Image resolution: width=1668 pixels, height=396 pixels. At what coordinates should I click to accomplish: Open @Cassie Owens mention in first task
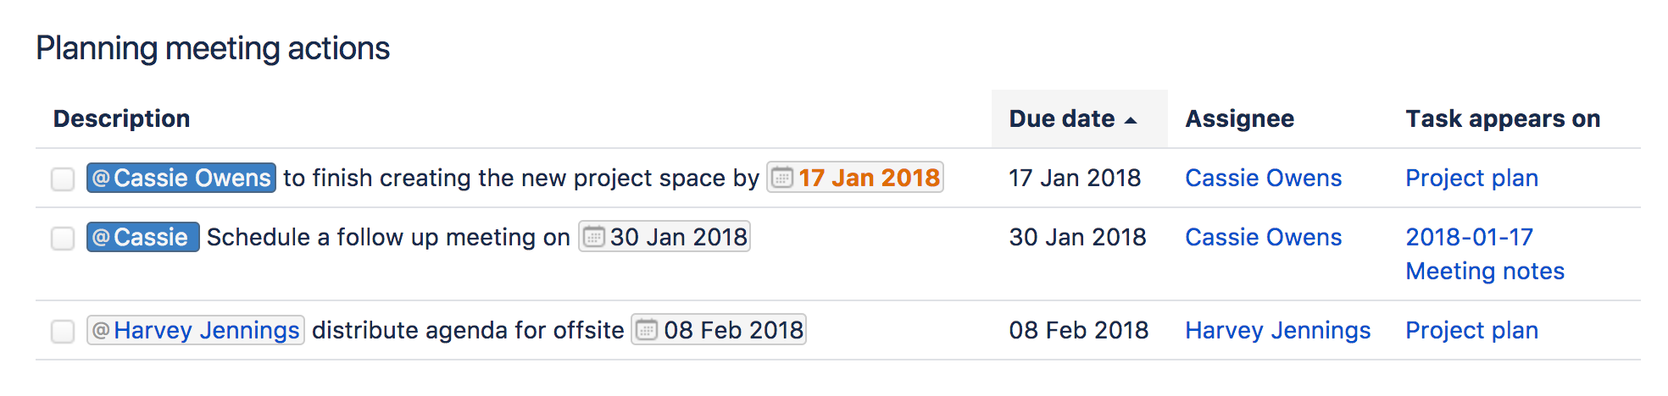[x=181, y=178]
